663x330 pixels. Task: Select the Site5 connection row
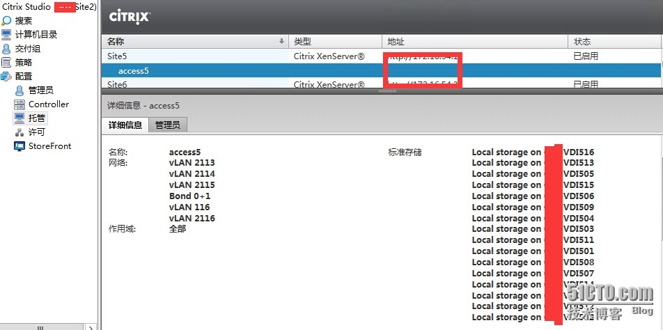click(x=382, y=56)
